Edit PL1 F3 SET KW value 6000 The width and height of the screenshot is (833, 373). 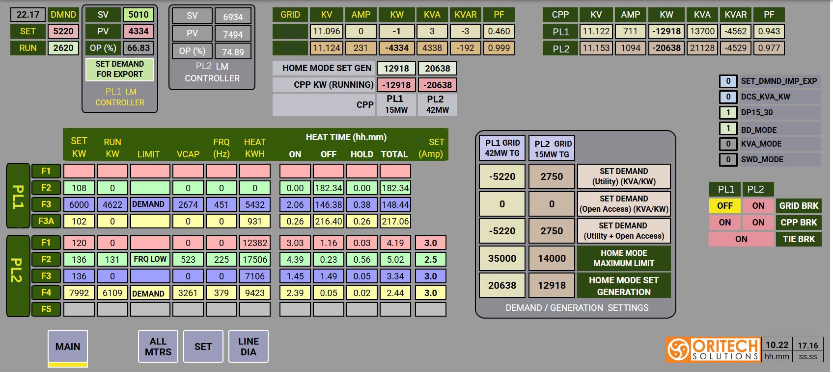tap(79, 204)
